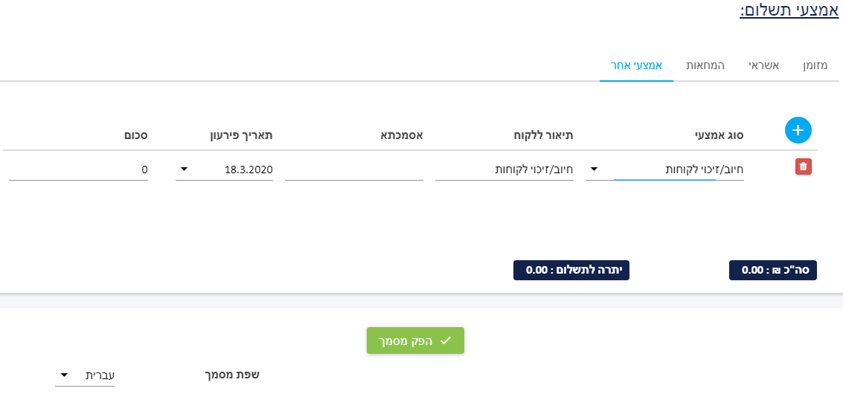This screenshot has width=843, height=397.
Task: Open the תאריך פירעון date dropdown arrow
Action: [x=184, y=170]
